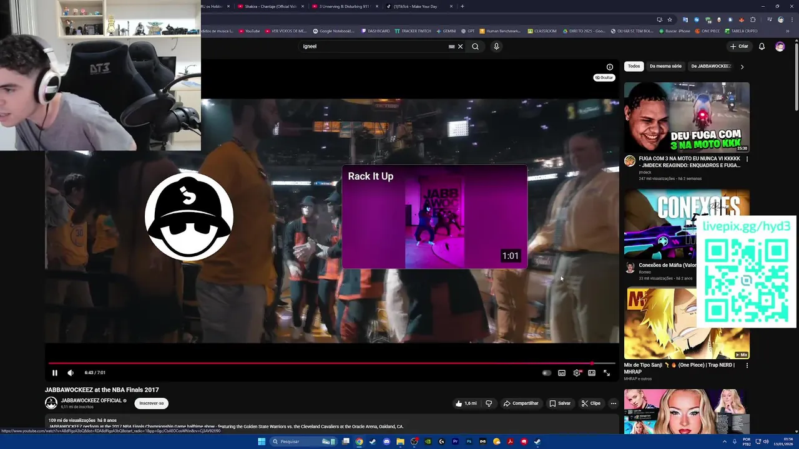799x449 pixels.
Task: Start voice search with the microphone
Action: tap(496, 46)
